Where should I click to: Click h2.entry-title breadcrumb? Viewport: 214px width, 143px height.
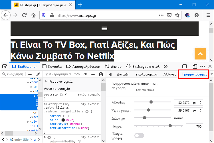19,140
